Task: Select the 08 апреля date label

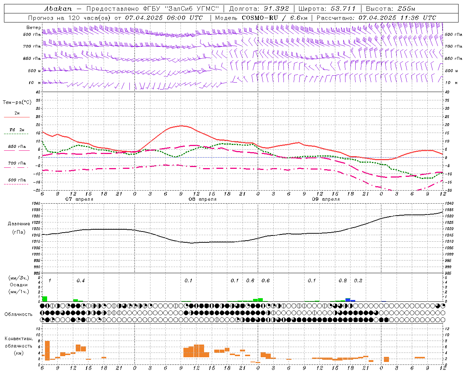Action: click(x=203, y=199)
